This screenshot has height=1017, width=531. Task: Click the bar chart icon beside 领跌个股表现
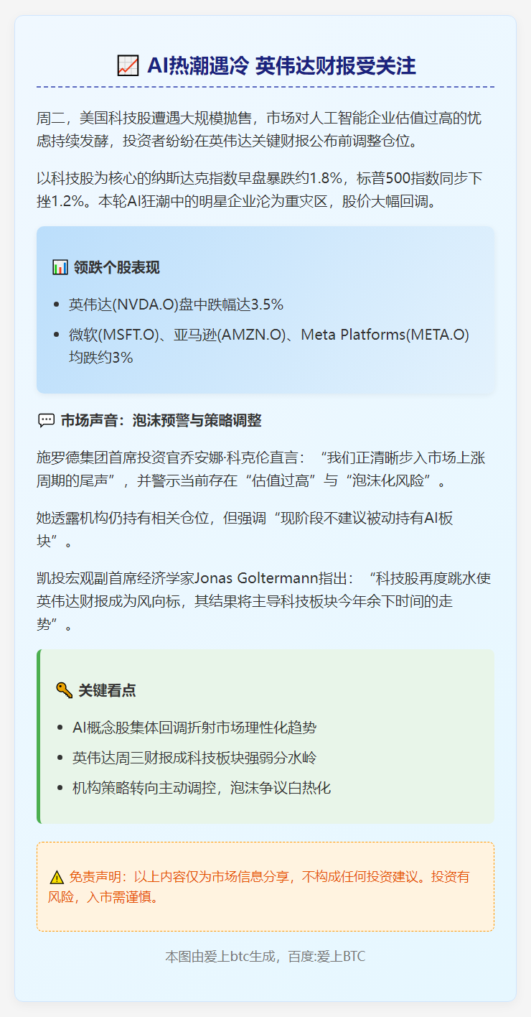[x=60, y=268]
